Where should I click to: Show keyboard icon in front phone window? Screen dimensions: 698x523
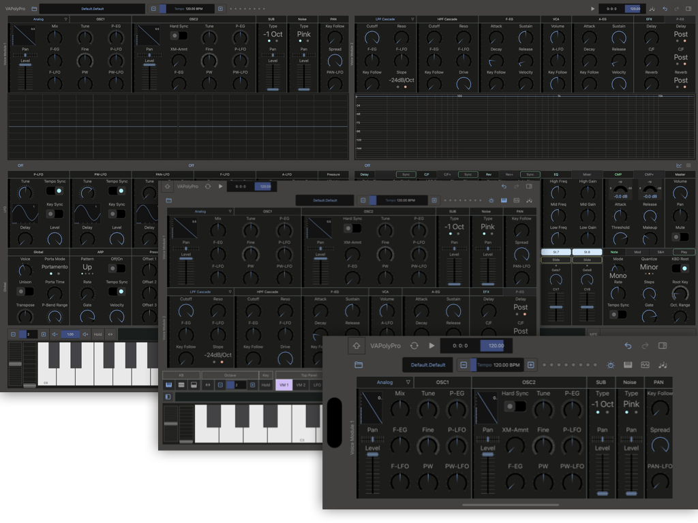(628, 365)
